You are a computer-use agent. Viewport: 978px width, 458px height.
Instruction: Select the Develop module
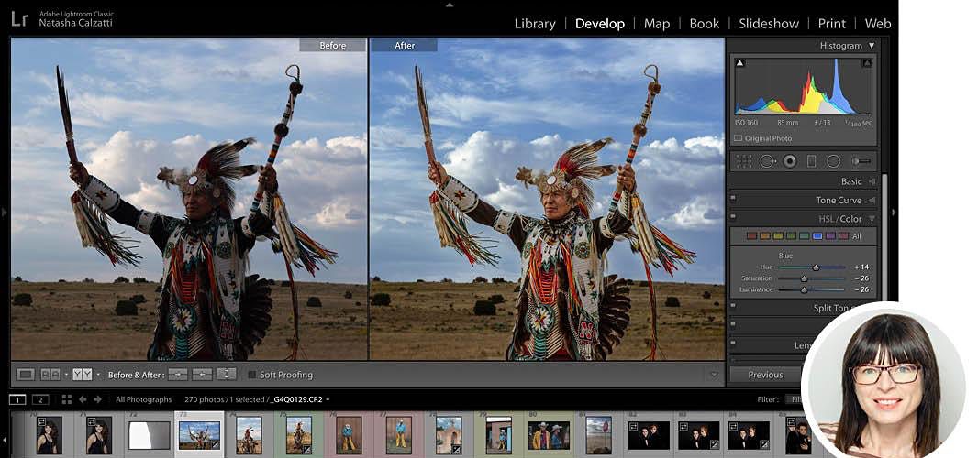pyautogui.click(x=599, y=24)
